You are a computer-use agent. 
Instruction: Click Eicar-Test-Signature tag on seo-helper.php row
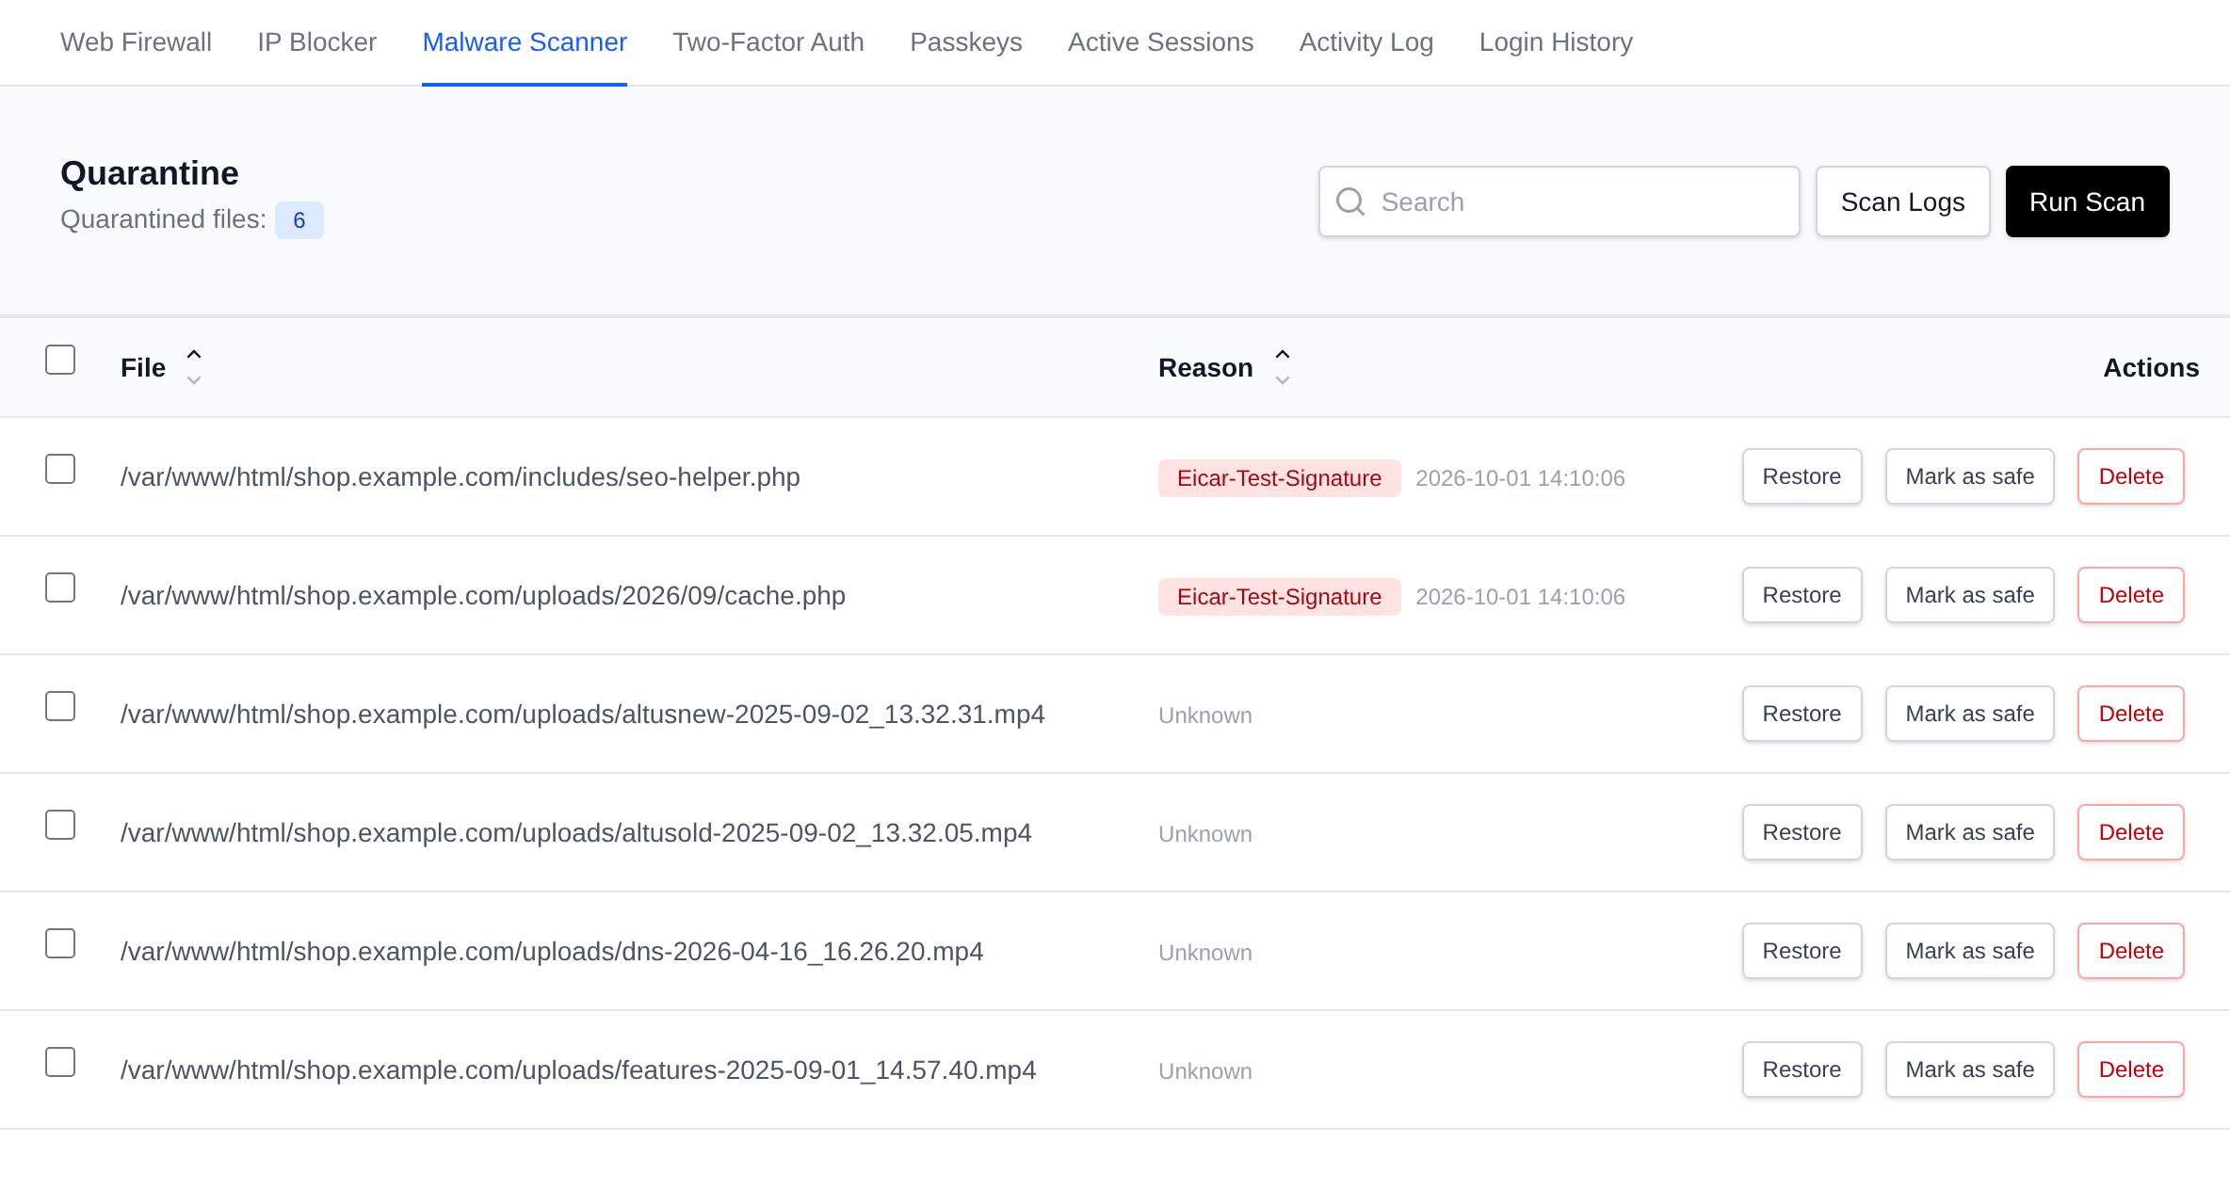(1279, 478)
